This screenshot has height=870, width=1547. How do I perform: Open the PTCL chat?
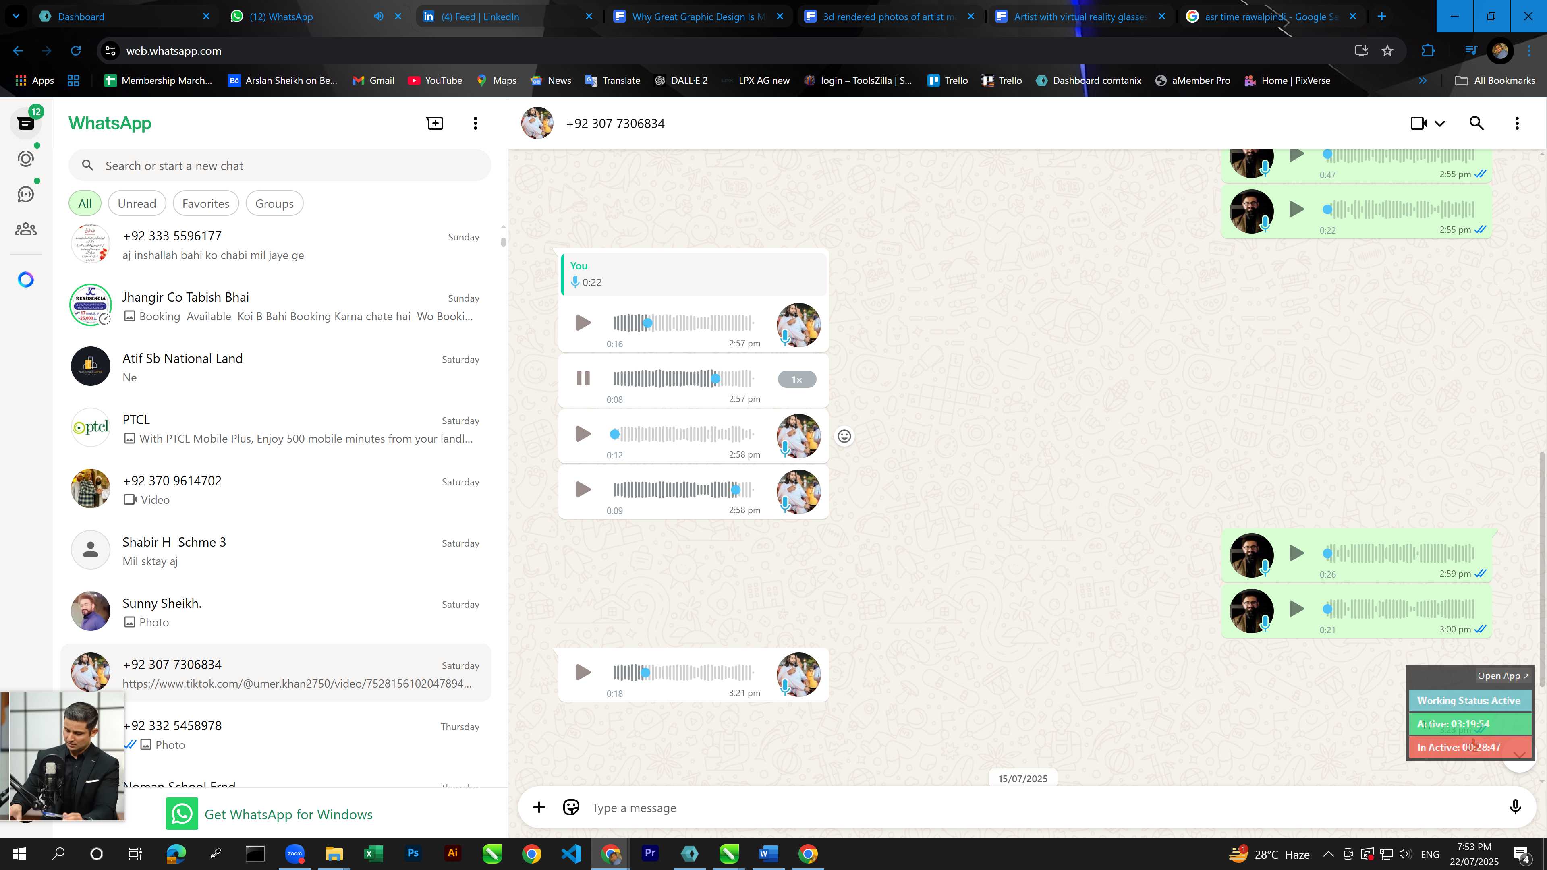276,429
